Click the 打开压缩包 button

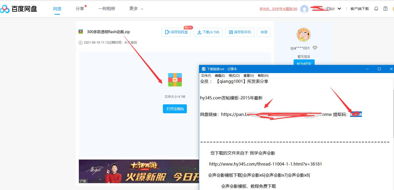pos(175,109)
